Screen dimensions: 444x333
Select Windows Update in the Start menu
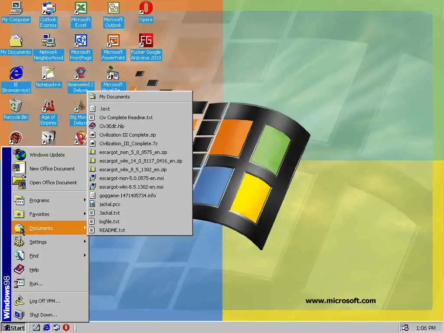click(49, 155)
